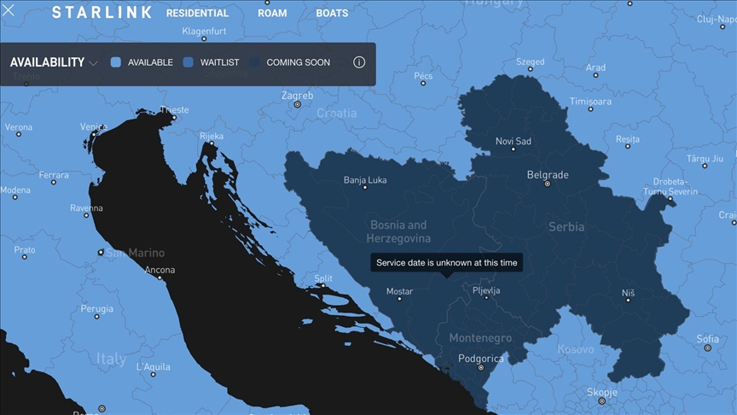Open the Roam tab
Screen dimensions: 737x415
272,13
